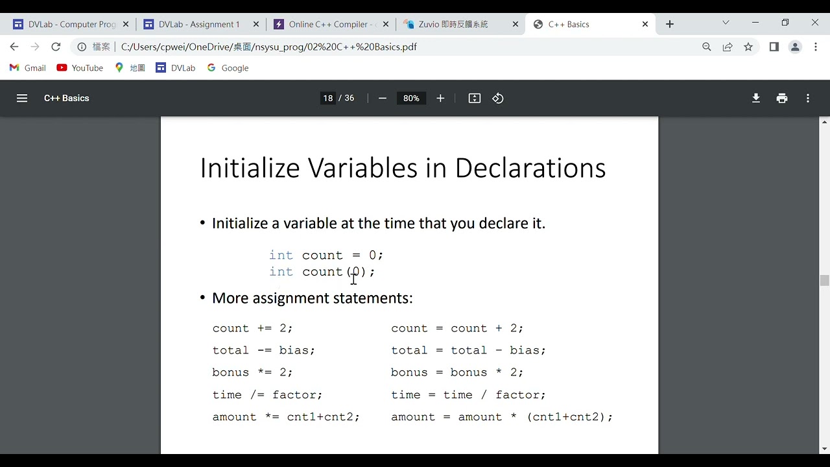
Task: Print the PDF document
Action: 782,98
